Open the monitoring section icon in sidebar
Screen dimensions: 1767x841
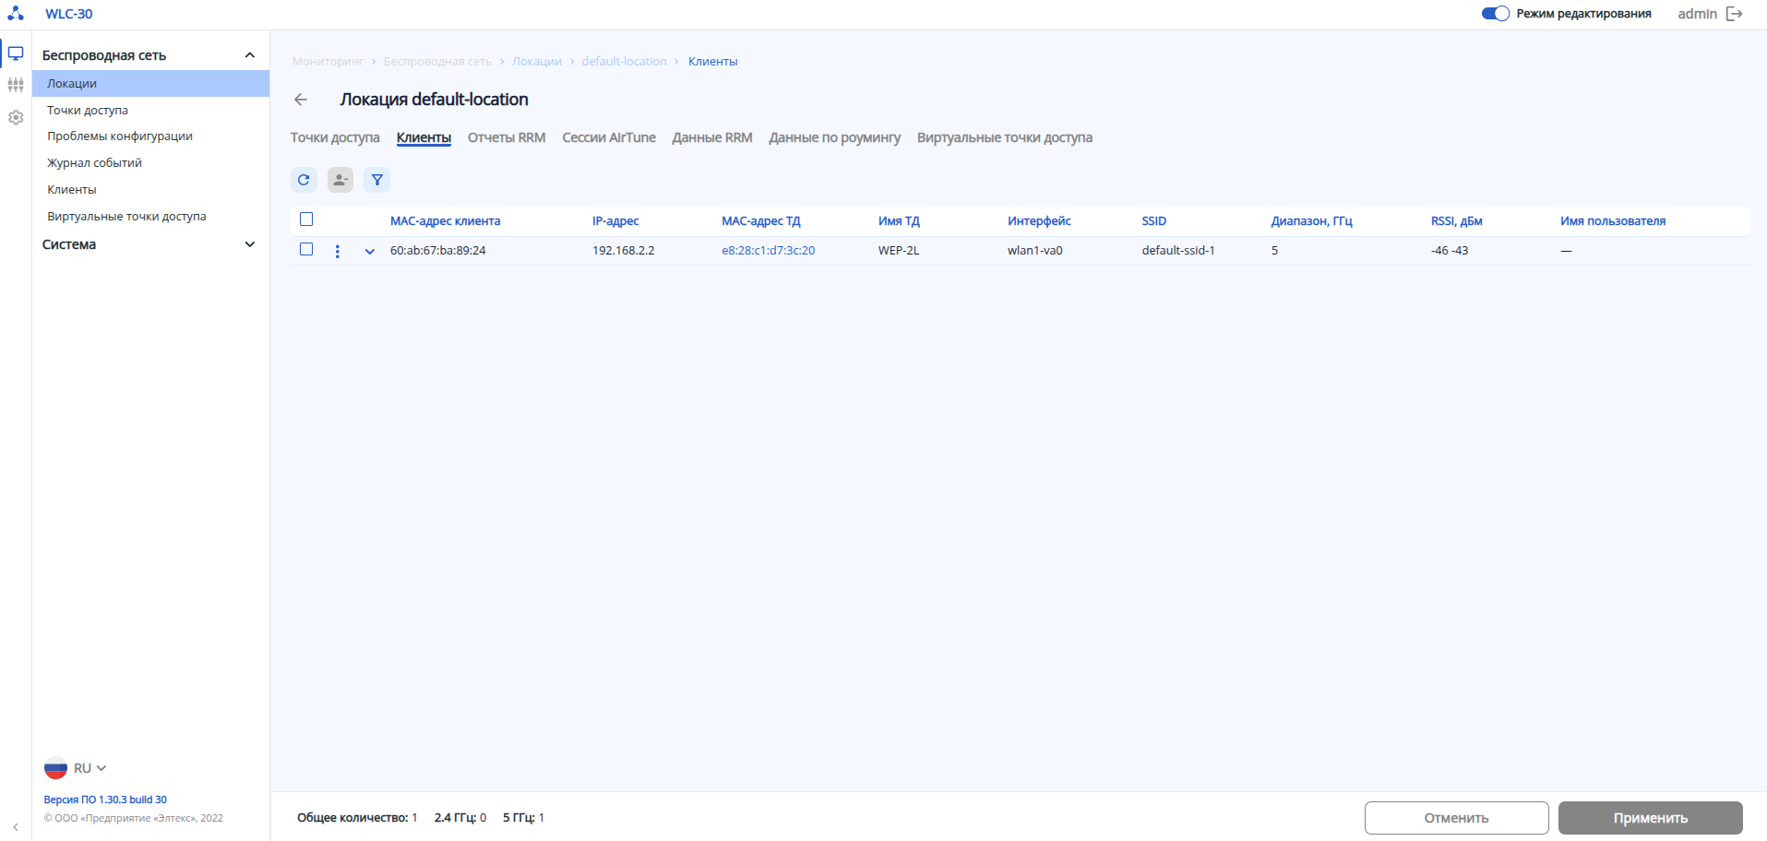point(16,53)
